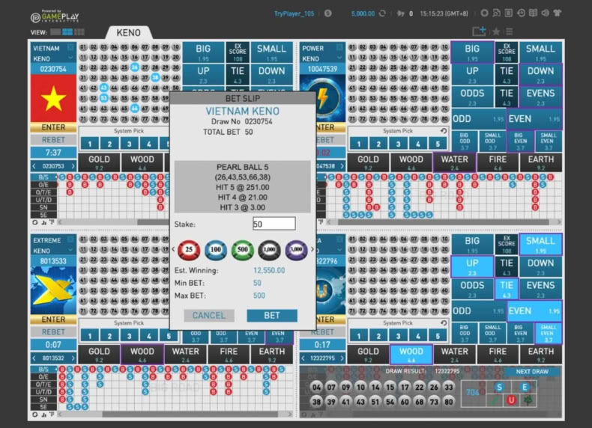Reset Power Keno System Pick with refresh icon

[x=444, y=131]
